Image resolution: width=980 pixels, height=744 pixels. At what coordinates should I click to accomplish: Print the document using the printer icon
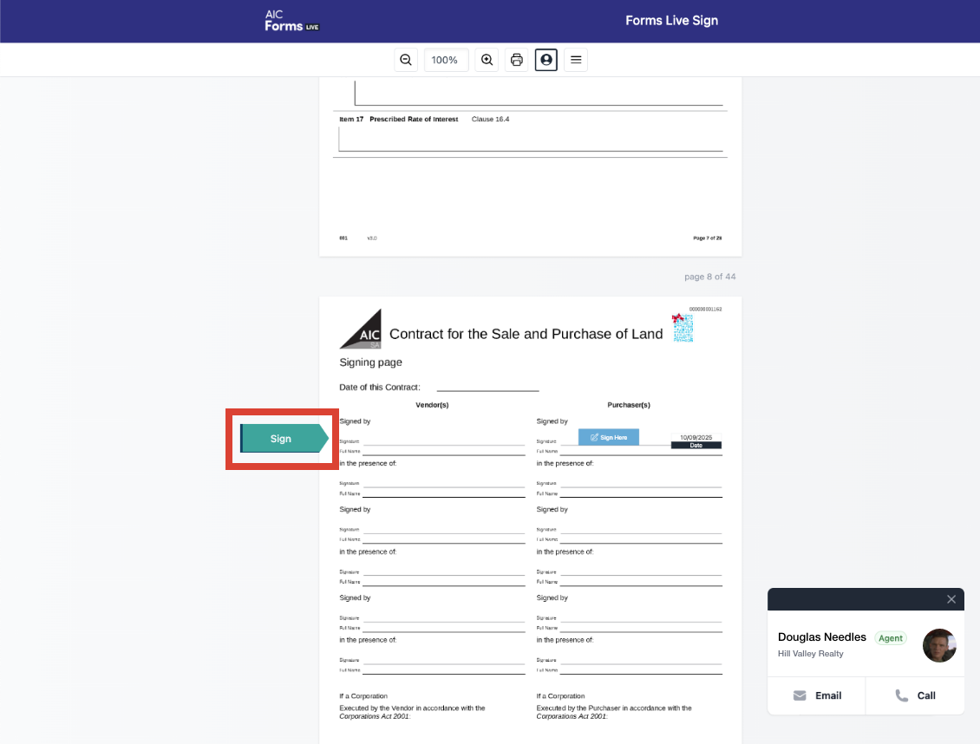tap(517, 60)
